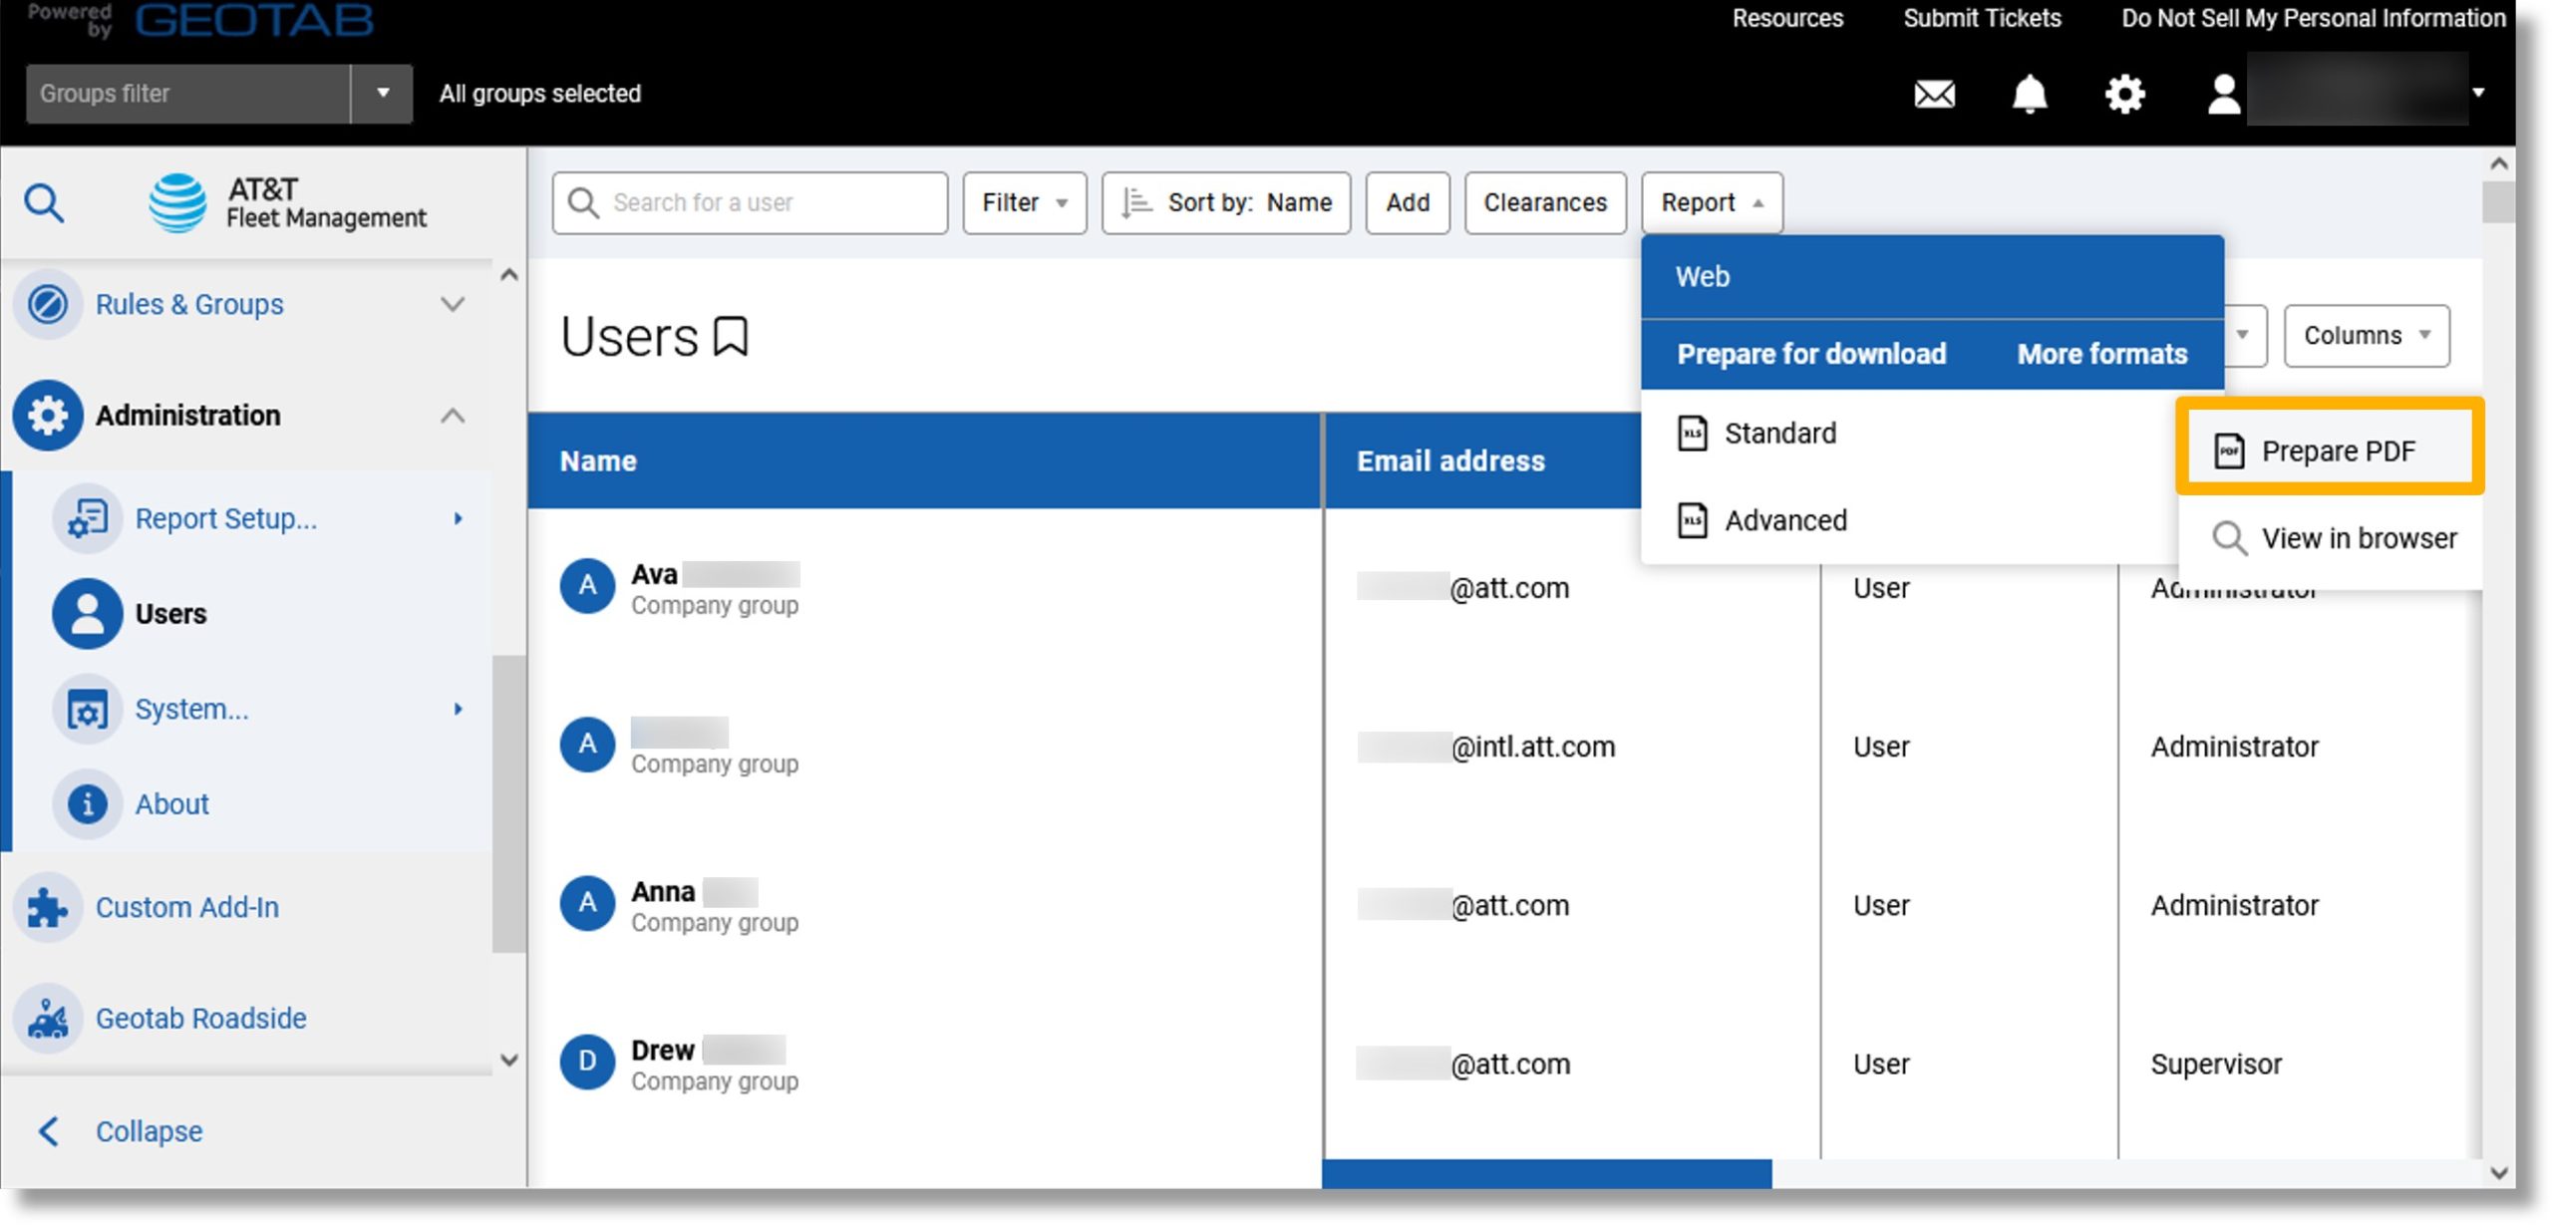Click the Custom Add-In puzzle icon
Viewport: 2552px width, 1225px height.
pyautogui.click(x=48, y=907)
